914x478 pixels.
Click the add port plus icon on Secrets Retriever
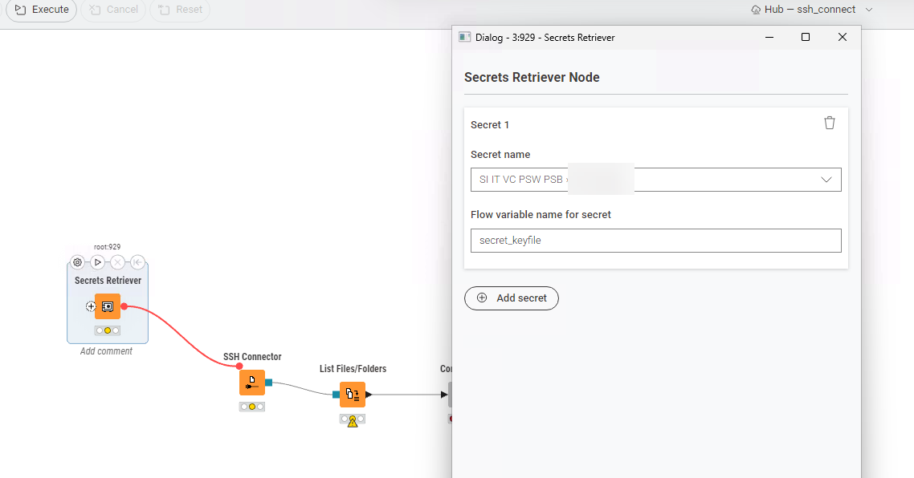pyautogui.click(x=91, y=306)
